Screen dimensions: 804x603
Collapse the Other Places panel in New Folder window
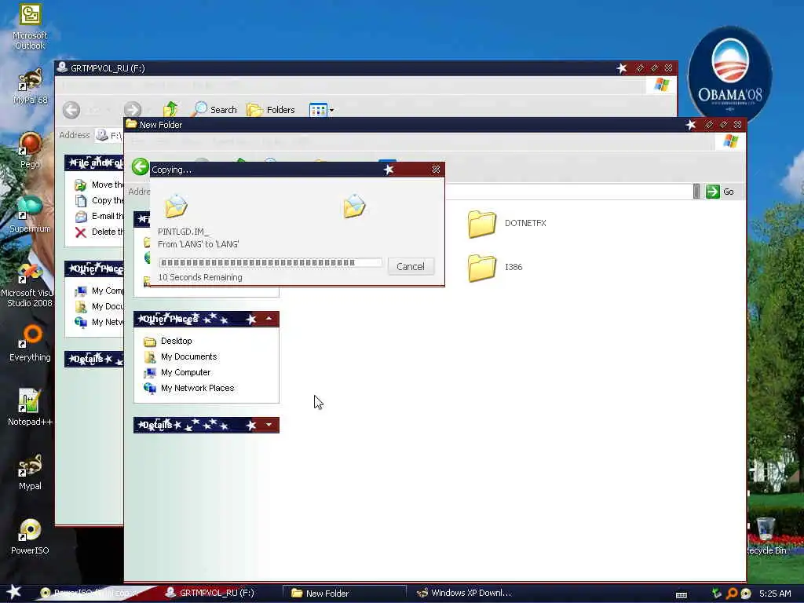[269, 319]
